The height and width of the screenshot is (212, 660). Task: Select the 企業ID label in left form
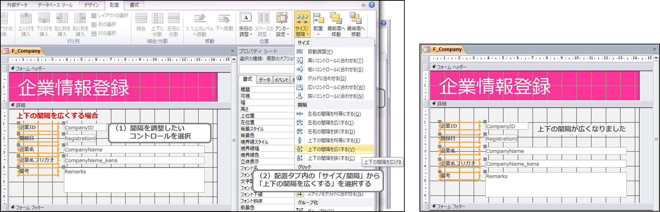point(38,127)
